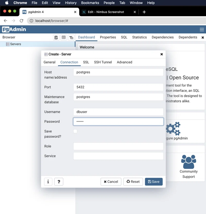This screenshot has width=206, height=214.
Task: Focus the Password field
Action: coord(118,122)
